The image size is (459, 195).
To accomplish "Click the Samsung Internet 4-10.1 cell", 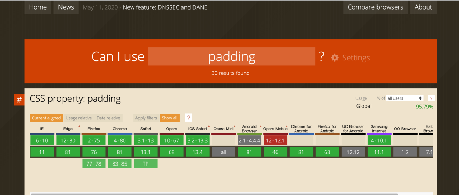I will click(x=379, y=140).
